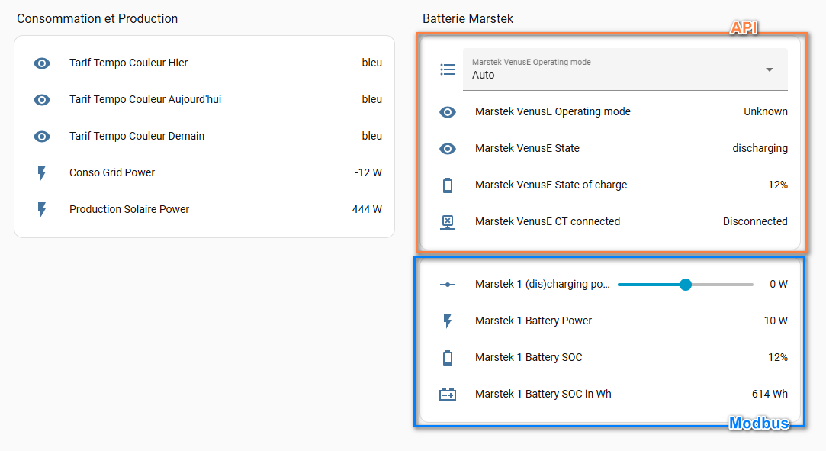Open Marstek 1 Battery Power details
This screenshot has width=826, height=451.
(533, 321)
